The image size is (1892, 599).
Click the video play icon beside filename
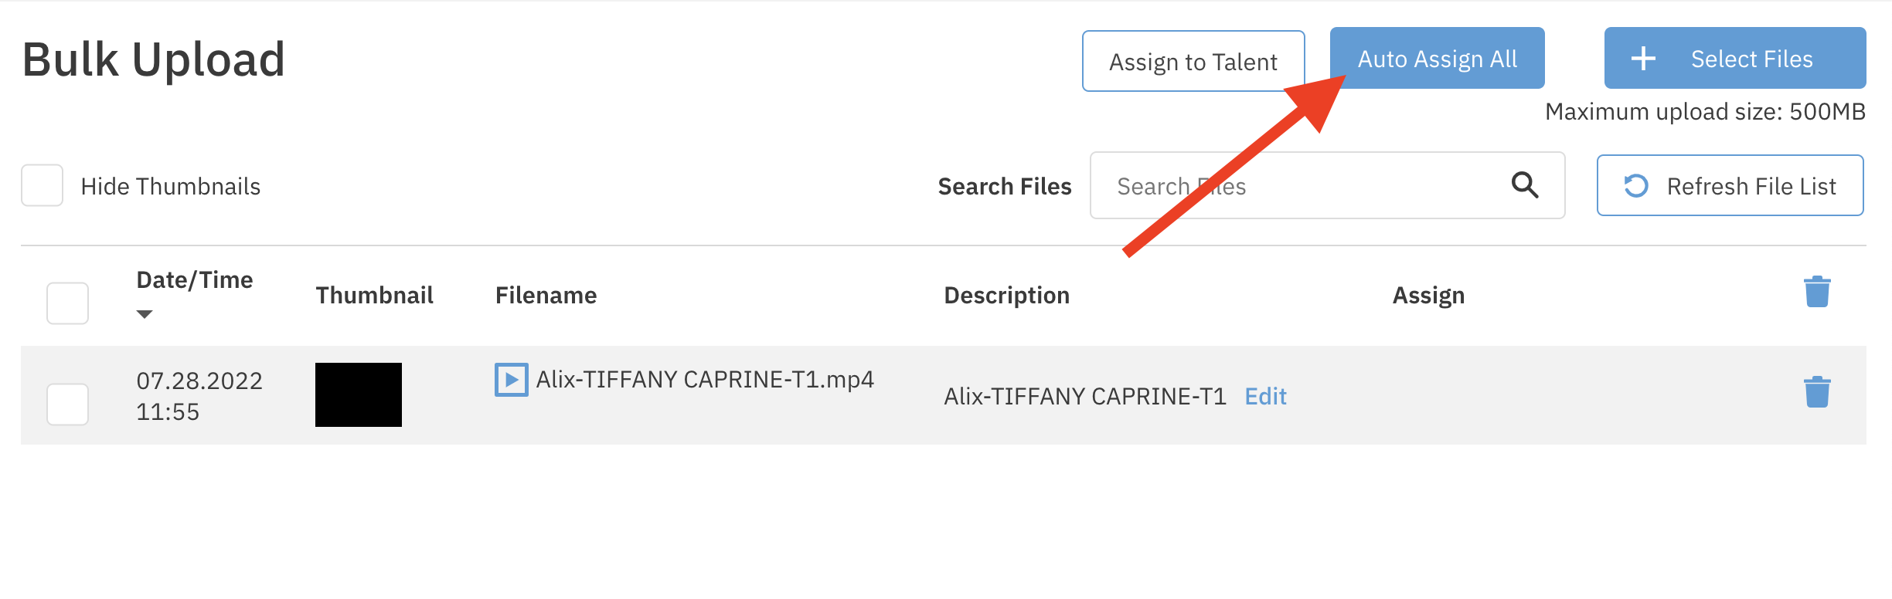click(x=511, y=380)
